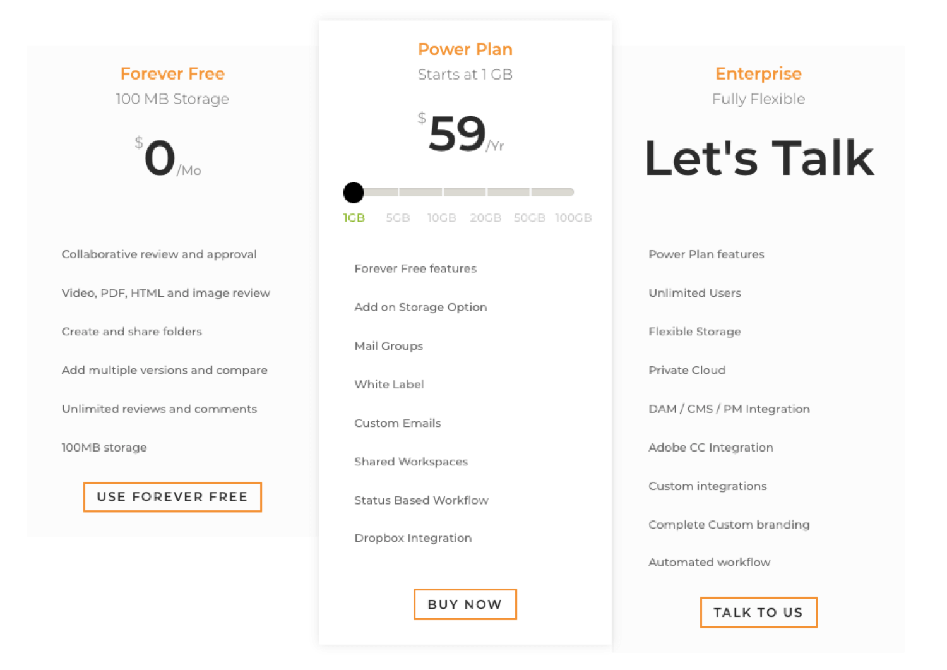Pick the 20GB storage tick label

coord(485,218)
